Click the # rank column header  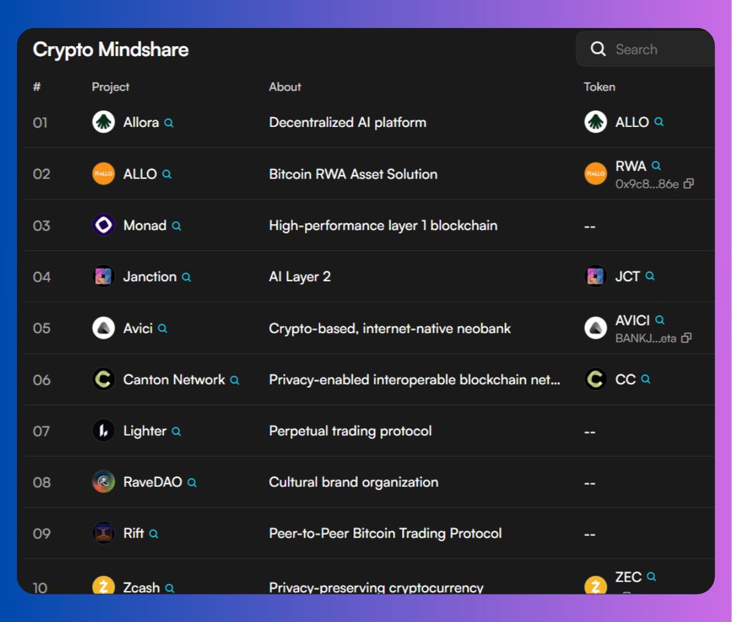point(37,87)
